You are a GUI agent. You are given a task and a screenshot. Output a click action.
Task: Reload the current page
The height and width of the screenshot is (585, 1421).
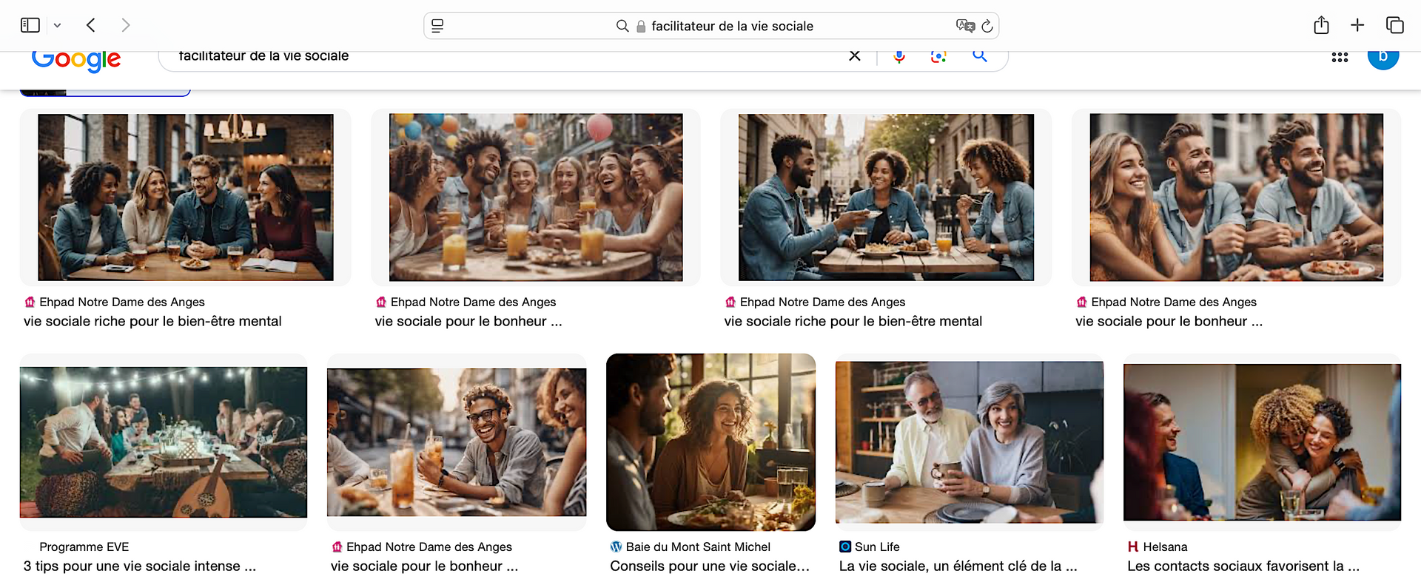coord(987,26)
